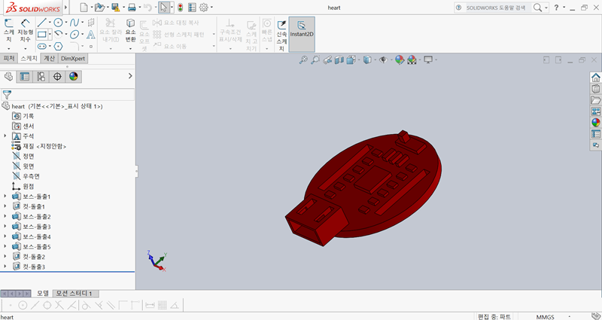Open the Edit Appearance color ball icon
The height and width of the screenshot is (320, 602).
pos(400,60)
